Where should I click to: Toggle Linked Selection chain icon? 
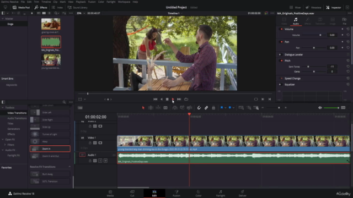[206, 108]
